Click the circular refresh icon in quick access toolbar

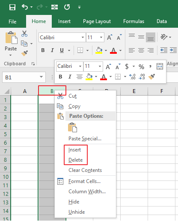click(x=67, y=7)
